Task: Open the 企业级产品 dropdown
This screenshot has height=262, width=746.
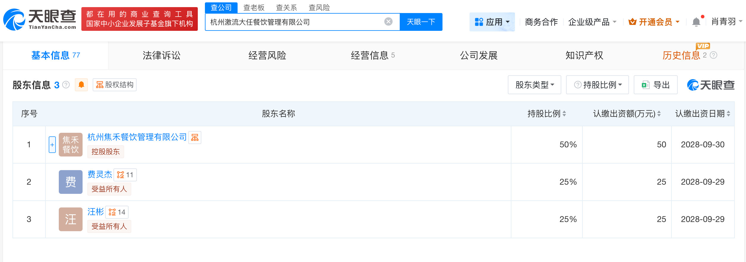Action: coord(592,22)
